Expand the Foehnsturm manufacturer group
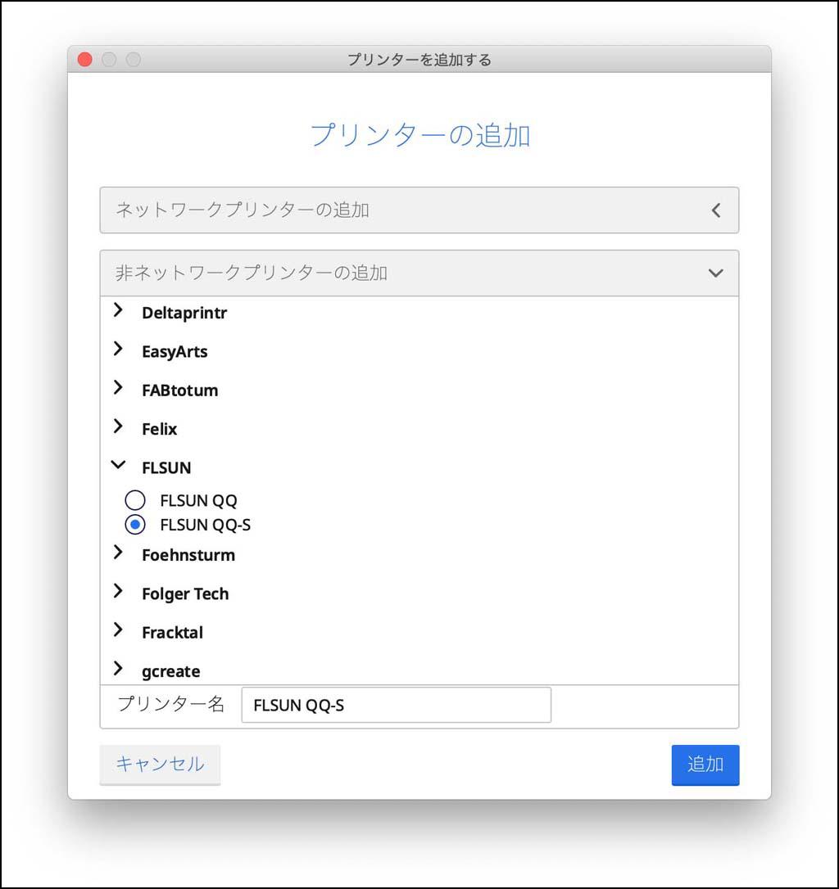The width and height of the screenshot is (839, 889). (x=117, y=553)
